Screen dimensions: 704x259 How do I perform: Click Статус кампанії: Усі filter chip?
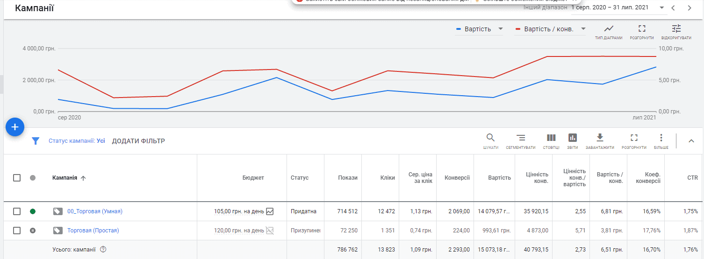click(77, 141)
